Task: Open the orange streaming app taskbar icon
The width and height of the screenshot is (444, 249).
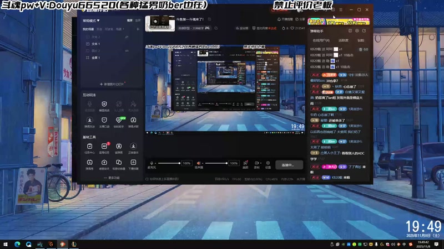Action: [63, 244]
